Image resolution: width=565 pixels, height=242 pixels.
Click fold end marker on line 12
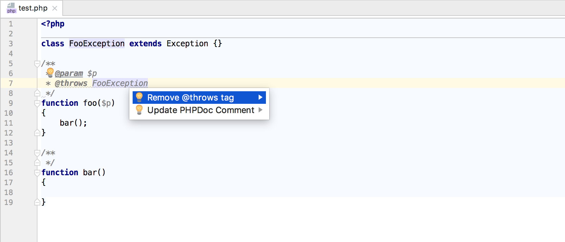pos(37,133)
